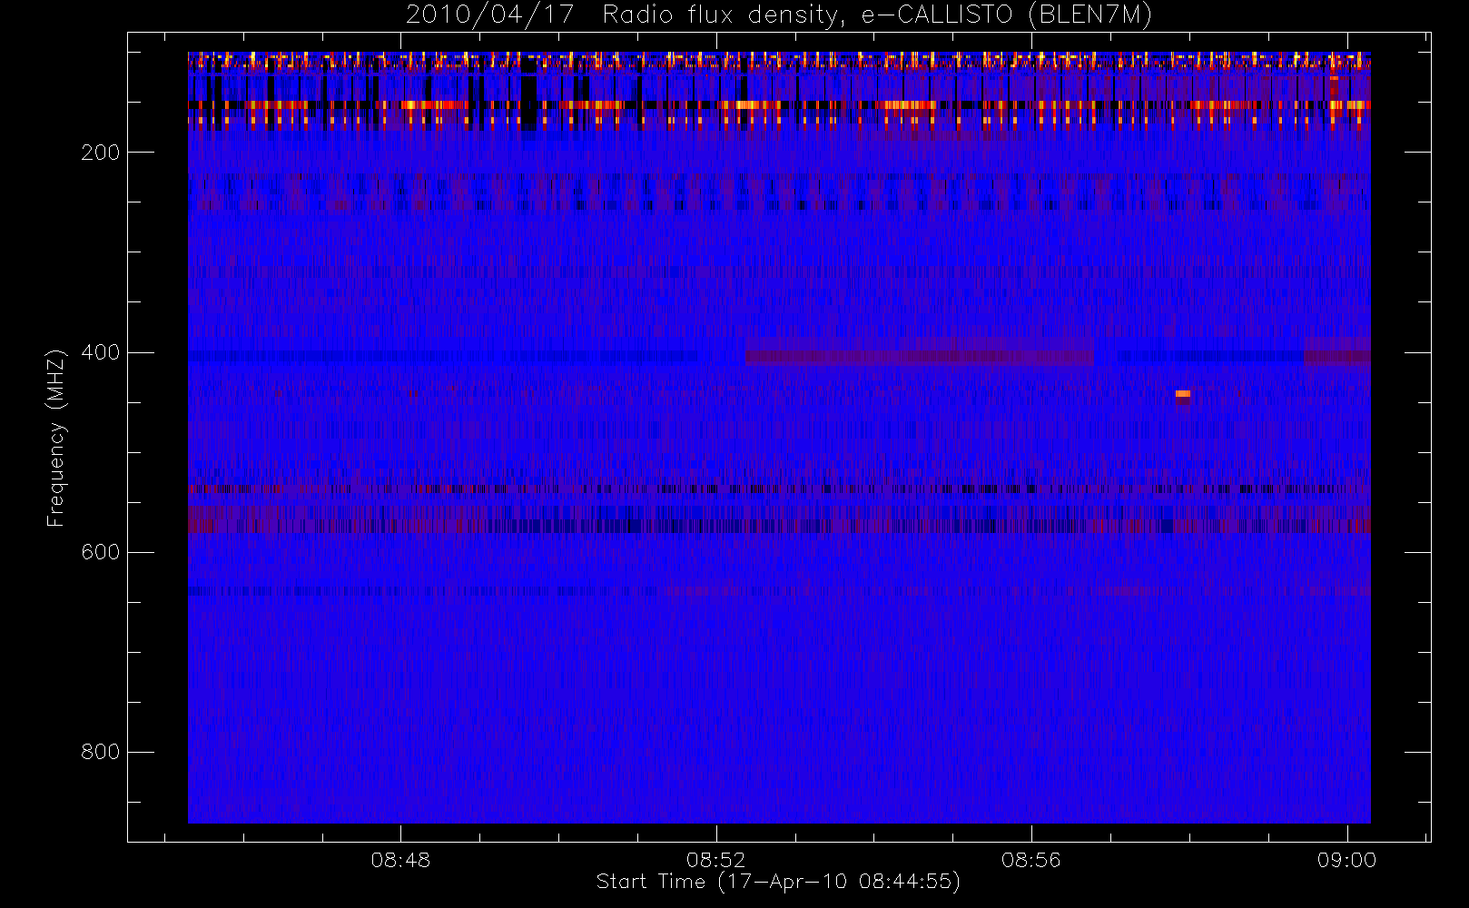Click the 600 frequency tick label
The height and width of the screenshot is (908, 1469).
tap(100, 552)
